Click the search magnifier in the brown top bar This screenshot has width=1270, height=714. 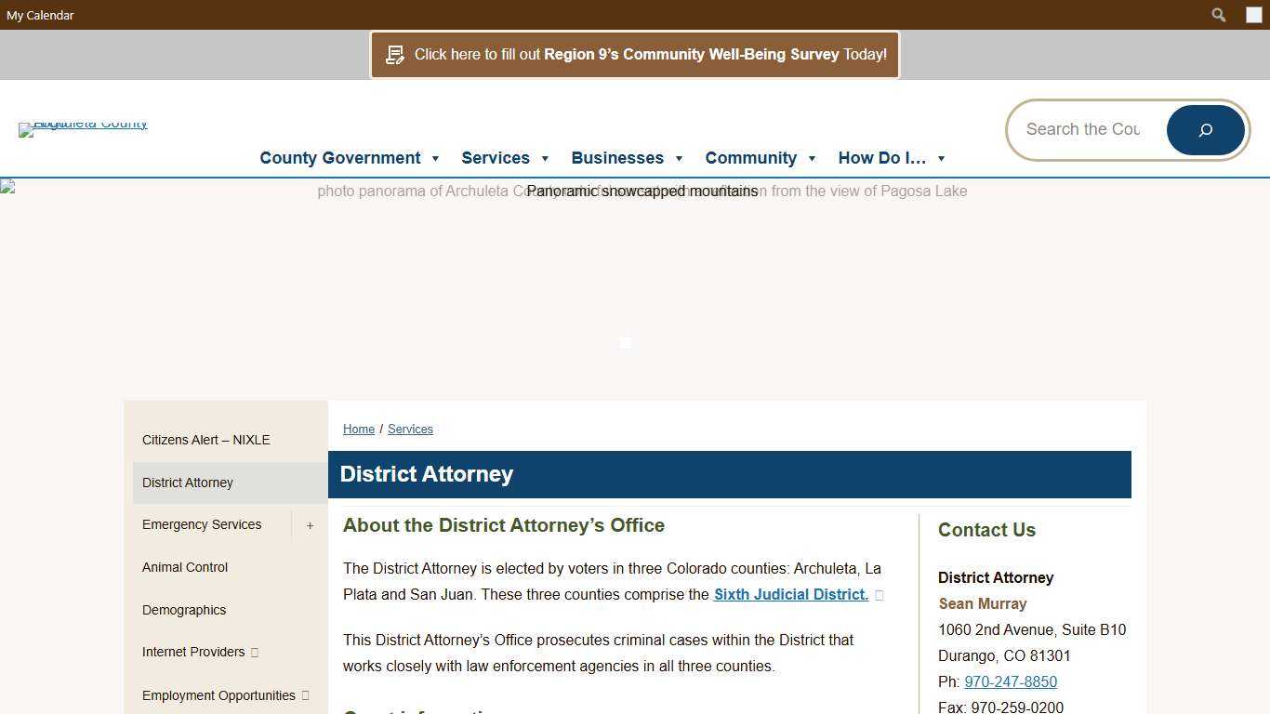coord(1218,15)
